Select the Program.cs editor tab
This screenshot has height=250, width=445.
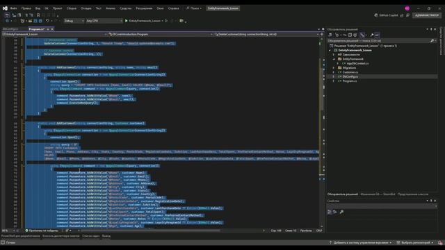(x=37, y=29)
